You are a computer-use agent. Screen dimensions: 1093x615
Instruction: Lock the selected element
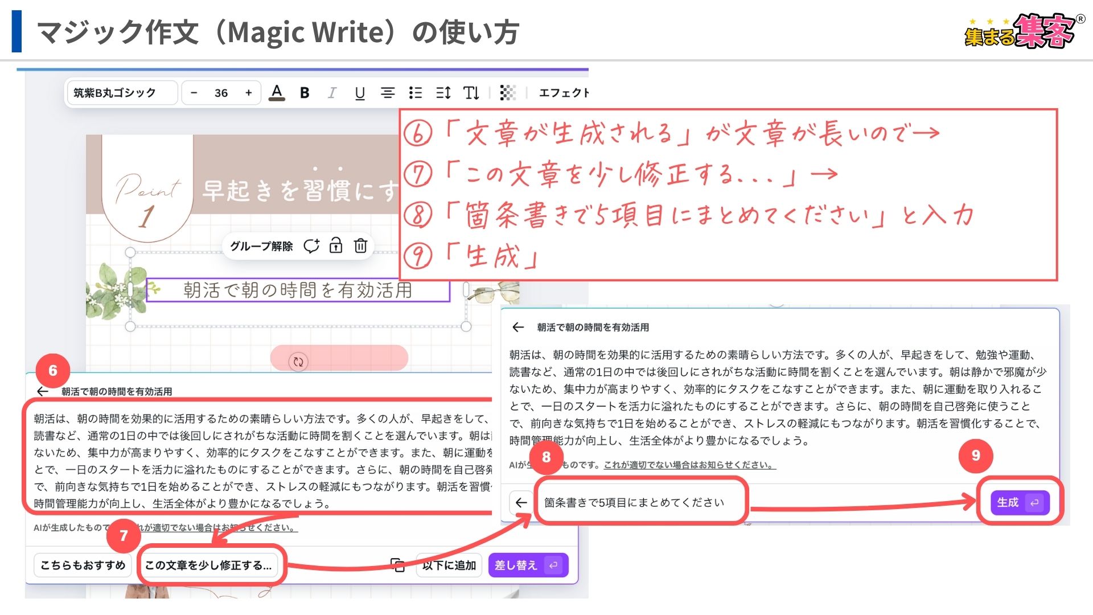pyautogui.click(x=336, y=246)
